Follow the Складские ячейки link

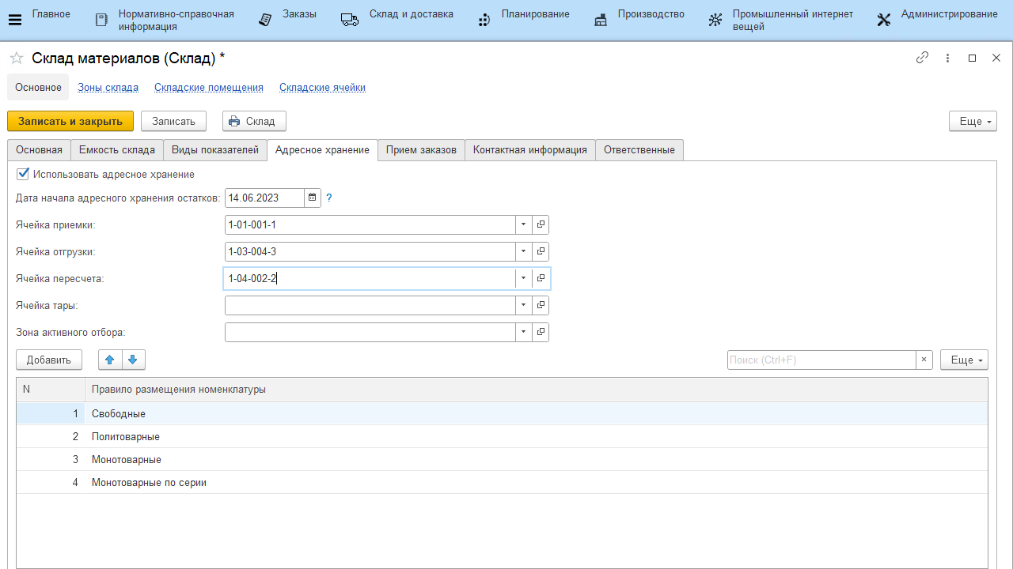click(322, 87)
